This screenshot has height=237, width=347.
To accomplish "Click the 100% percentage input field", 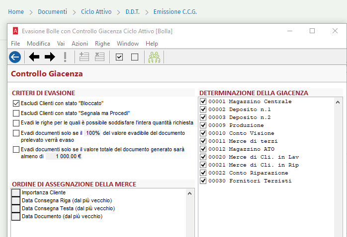I will click(92, 133).
